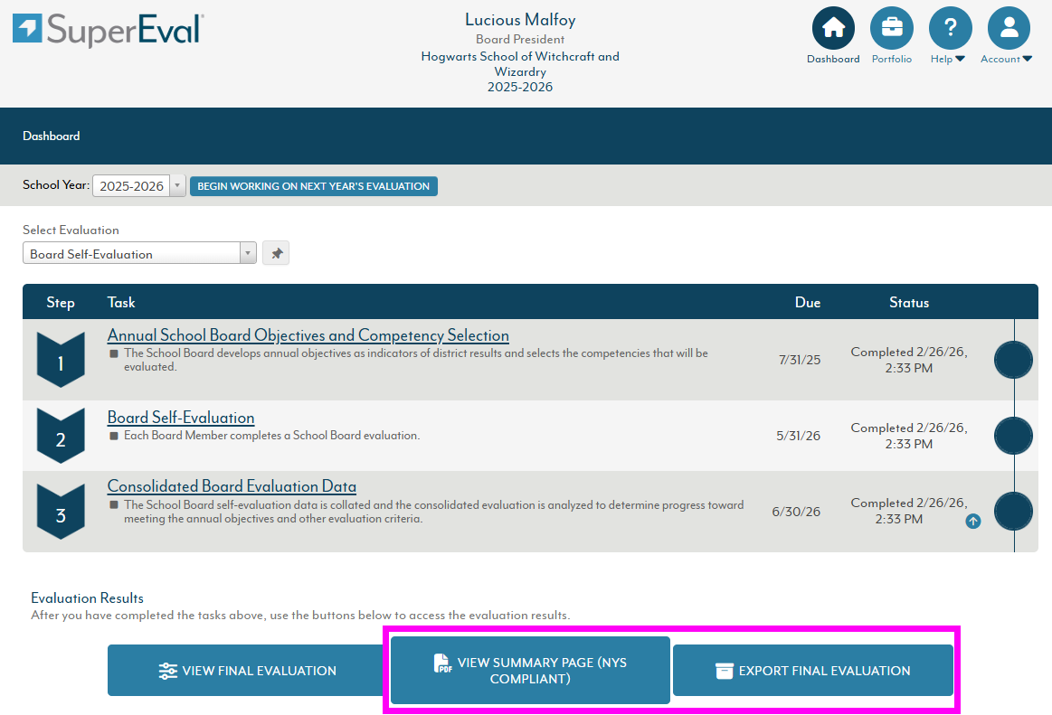Click the up arrow icon in step 3 status
The width and height of the screenshot is (1052, 715).
pos(972,521)
